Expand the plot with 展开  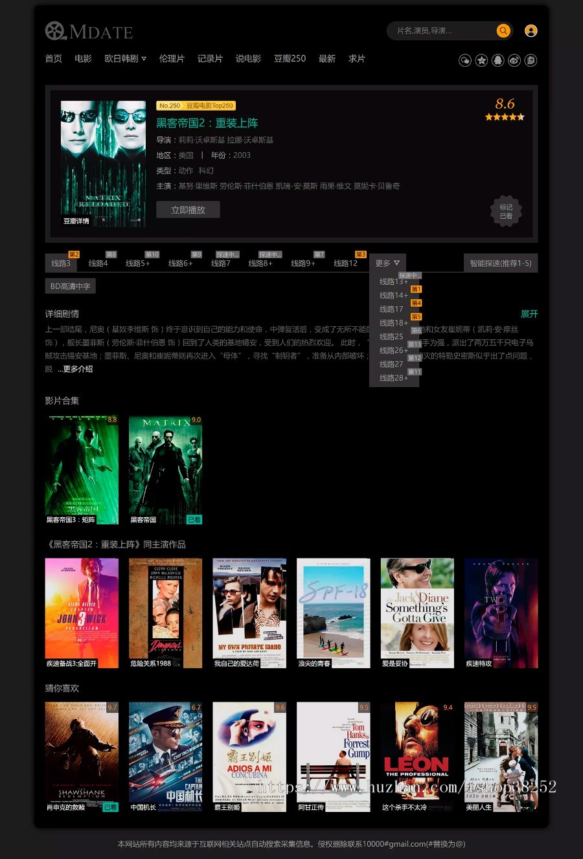529,314
